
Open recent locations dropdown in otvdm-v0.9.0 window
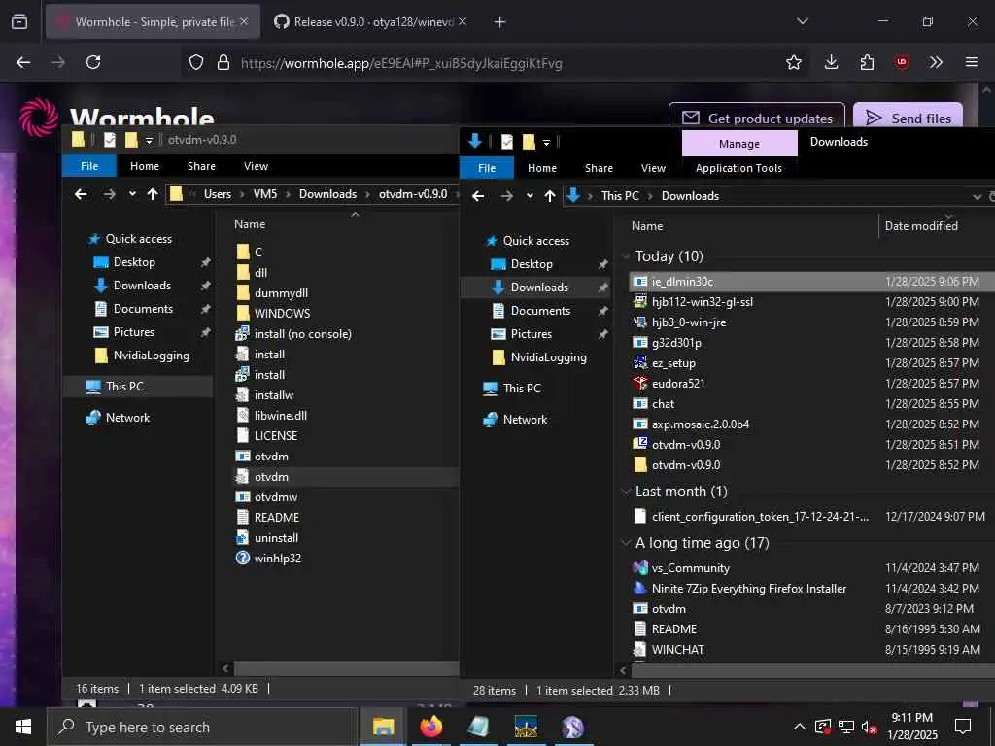132,194
